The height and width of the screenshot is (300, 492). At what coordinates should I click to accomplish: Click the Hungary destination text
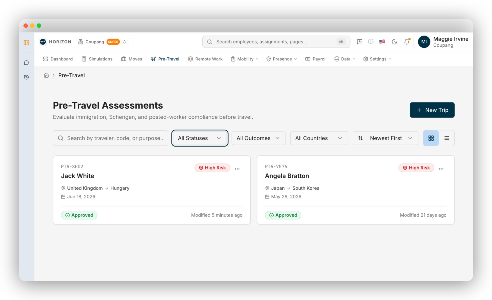click(x=120, y=188)
